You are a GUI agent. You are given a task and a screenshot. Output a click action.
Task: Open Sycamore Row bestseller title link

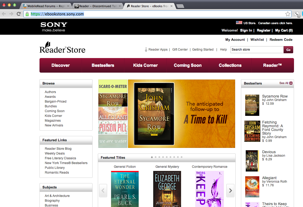[275, 96]
